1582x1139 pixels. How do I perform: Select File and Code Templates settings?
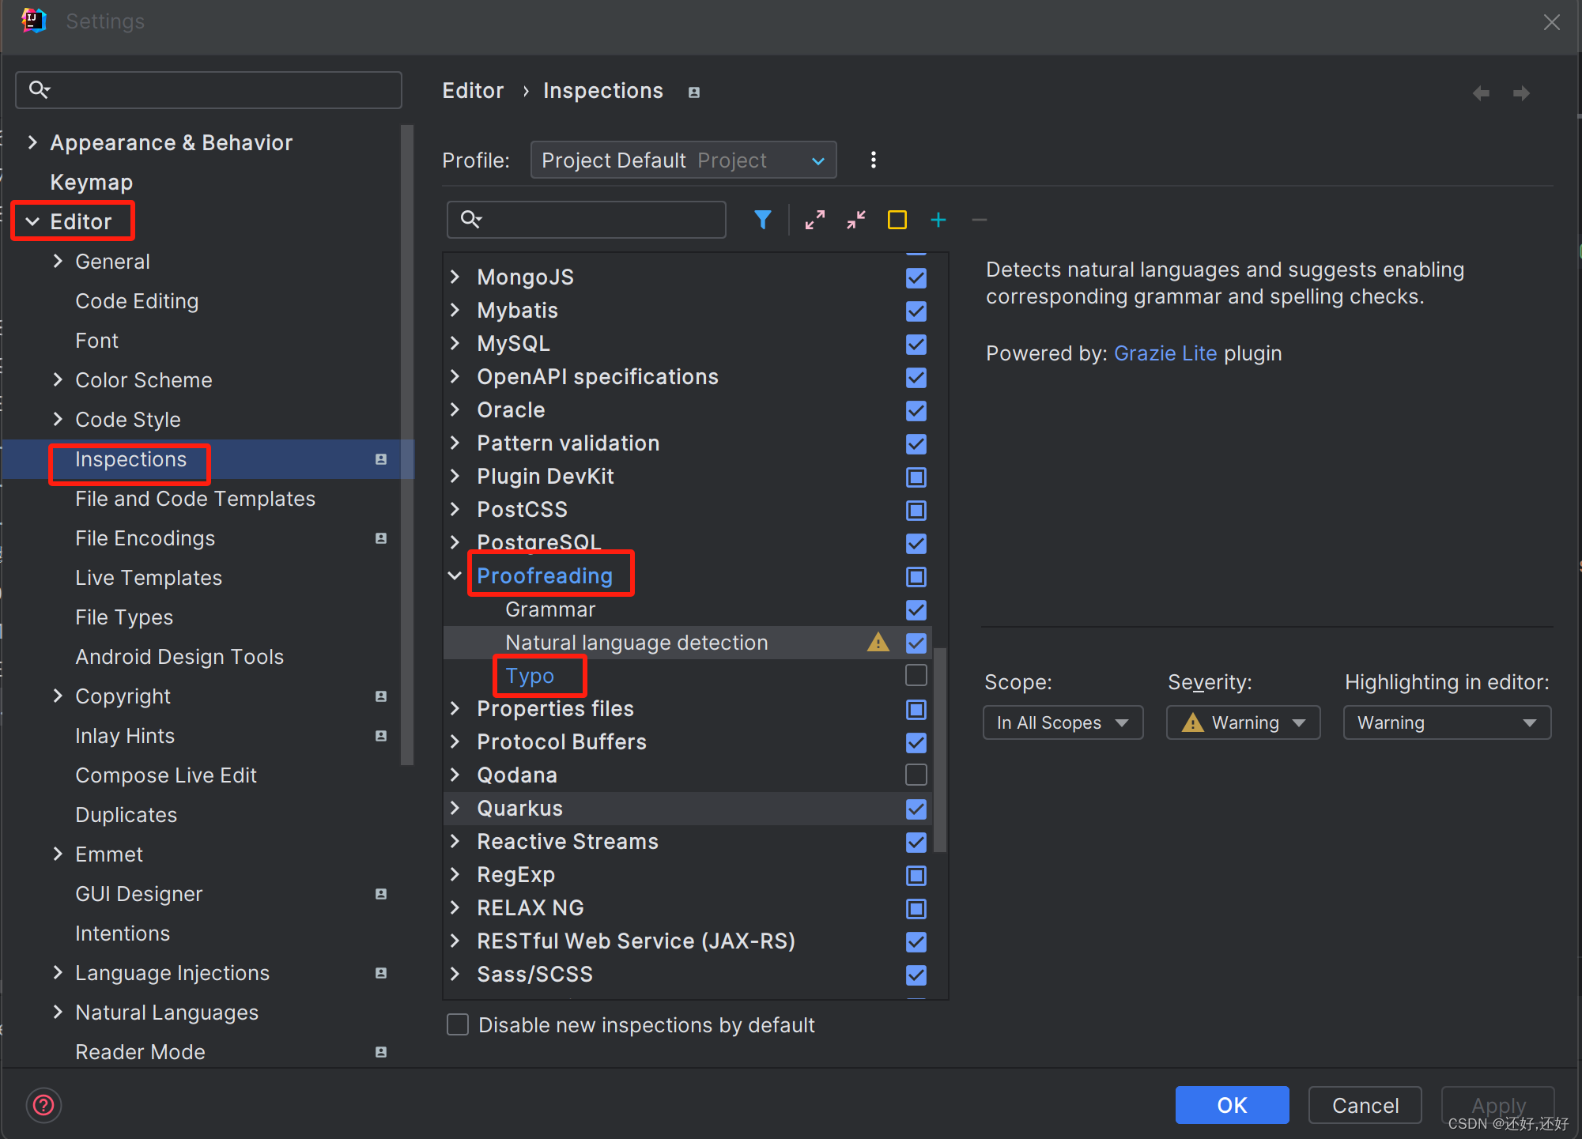pos(195,499)
